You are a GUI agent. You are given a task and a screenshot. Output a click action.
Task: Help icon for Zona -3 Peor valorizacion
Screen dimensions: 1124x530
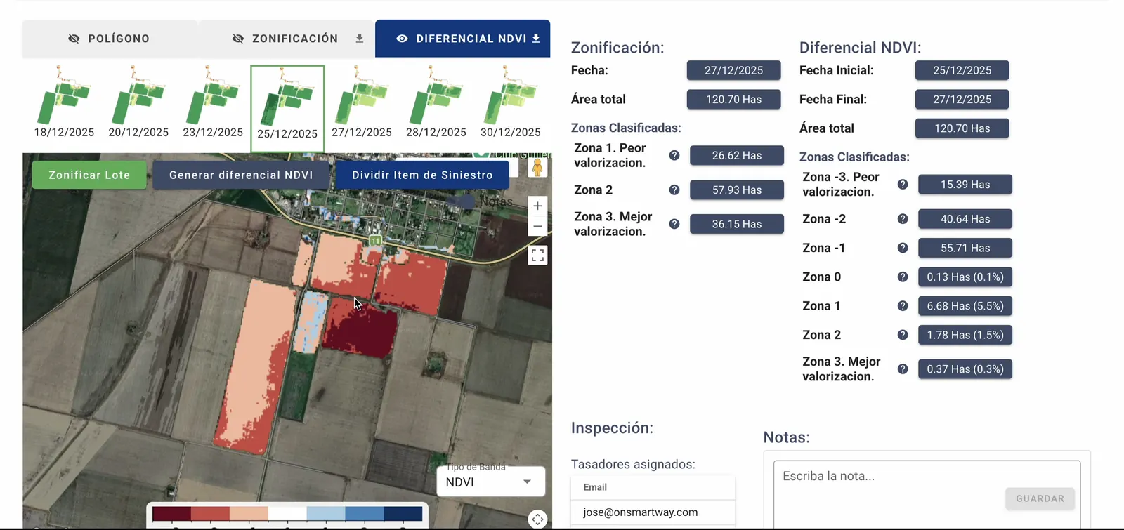903,185
